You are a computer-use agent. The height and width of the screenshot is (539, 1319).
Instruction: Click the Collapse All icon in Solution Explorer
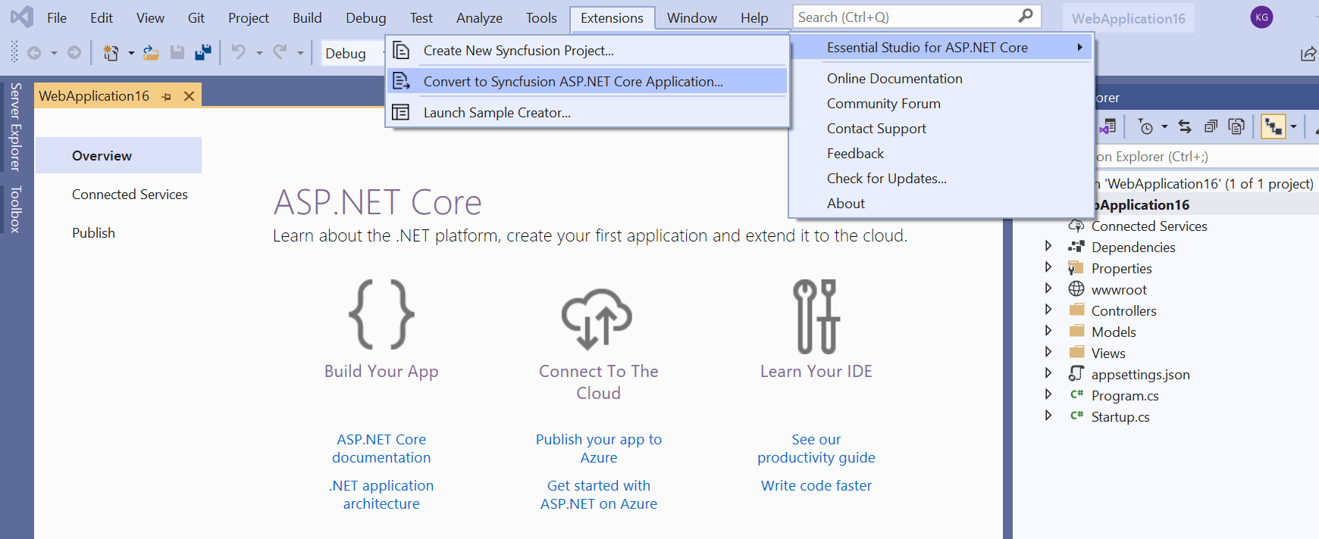pyautogui.click(x=1211, y=126)
